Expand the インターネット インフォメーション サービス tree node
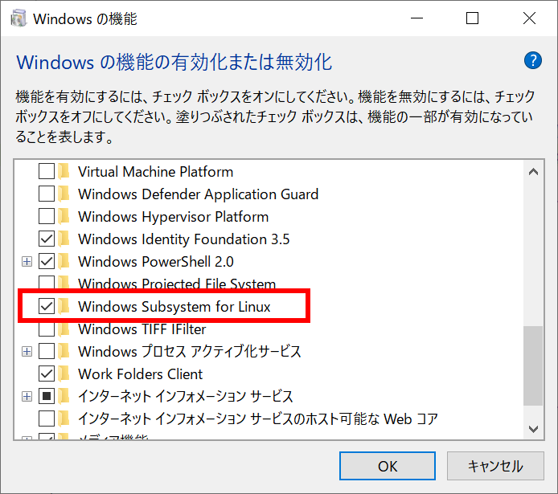The height and width of the screenshot is (494, 558). click(x=27, y=396)
